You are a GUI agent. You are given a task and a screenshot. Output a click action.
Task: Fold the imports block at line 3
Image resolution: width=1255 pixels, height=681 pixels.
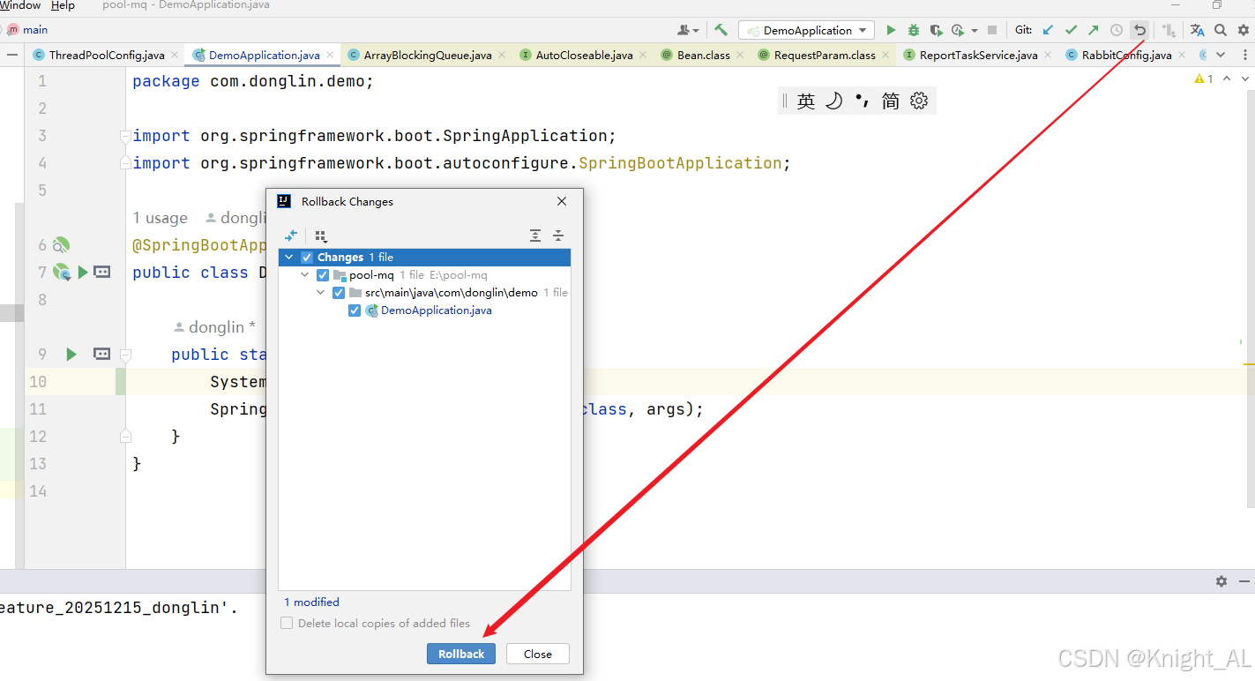click(125, 136)
